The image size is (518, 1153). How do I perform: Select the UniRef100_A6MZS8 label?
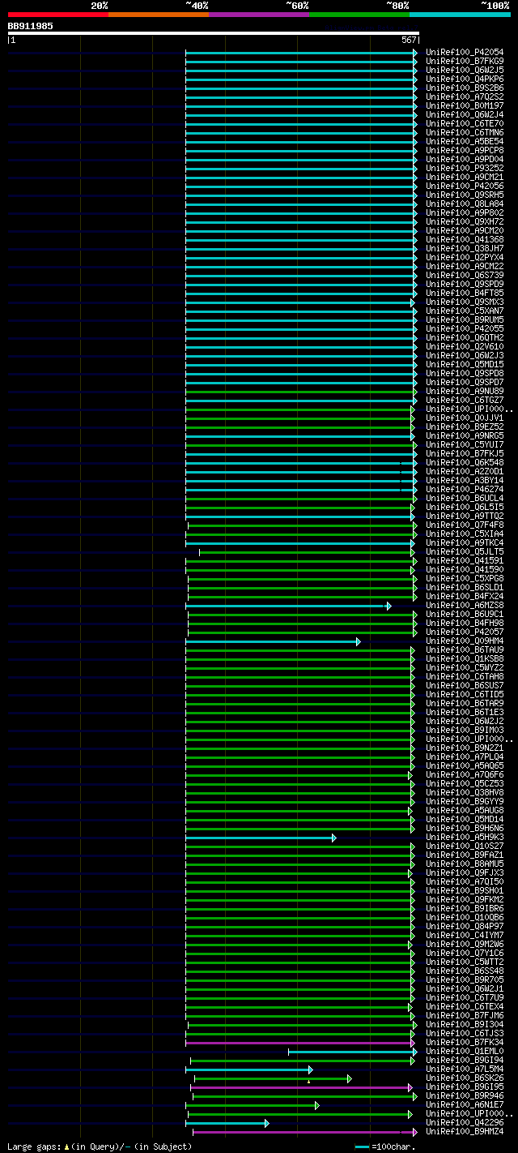[465, 606]
